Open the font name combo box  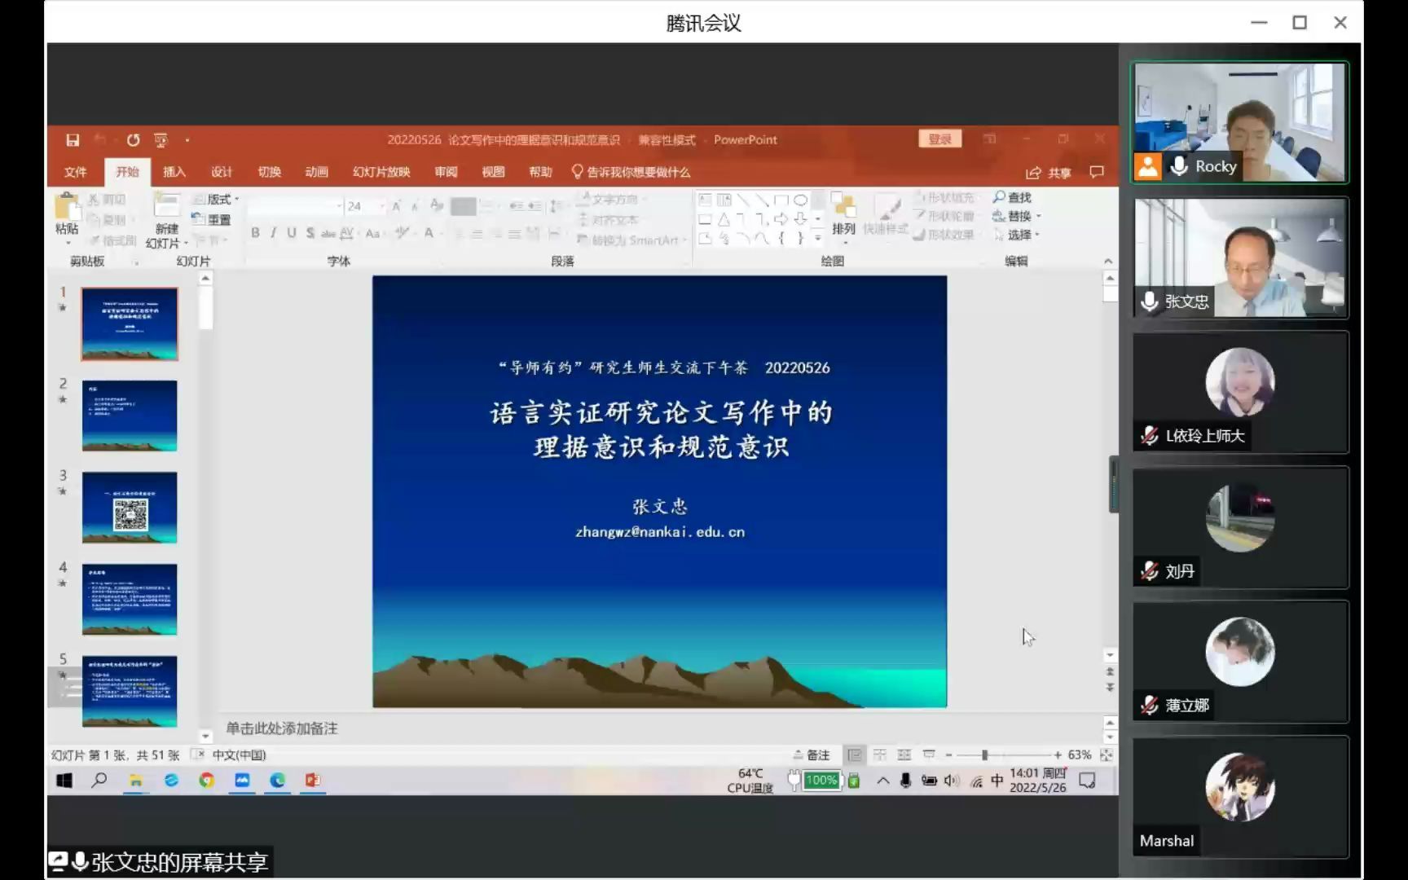[295, 206]
